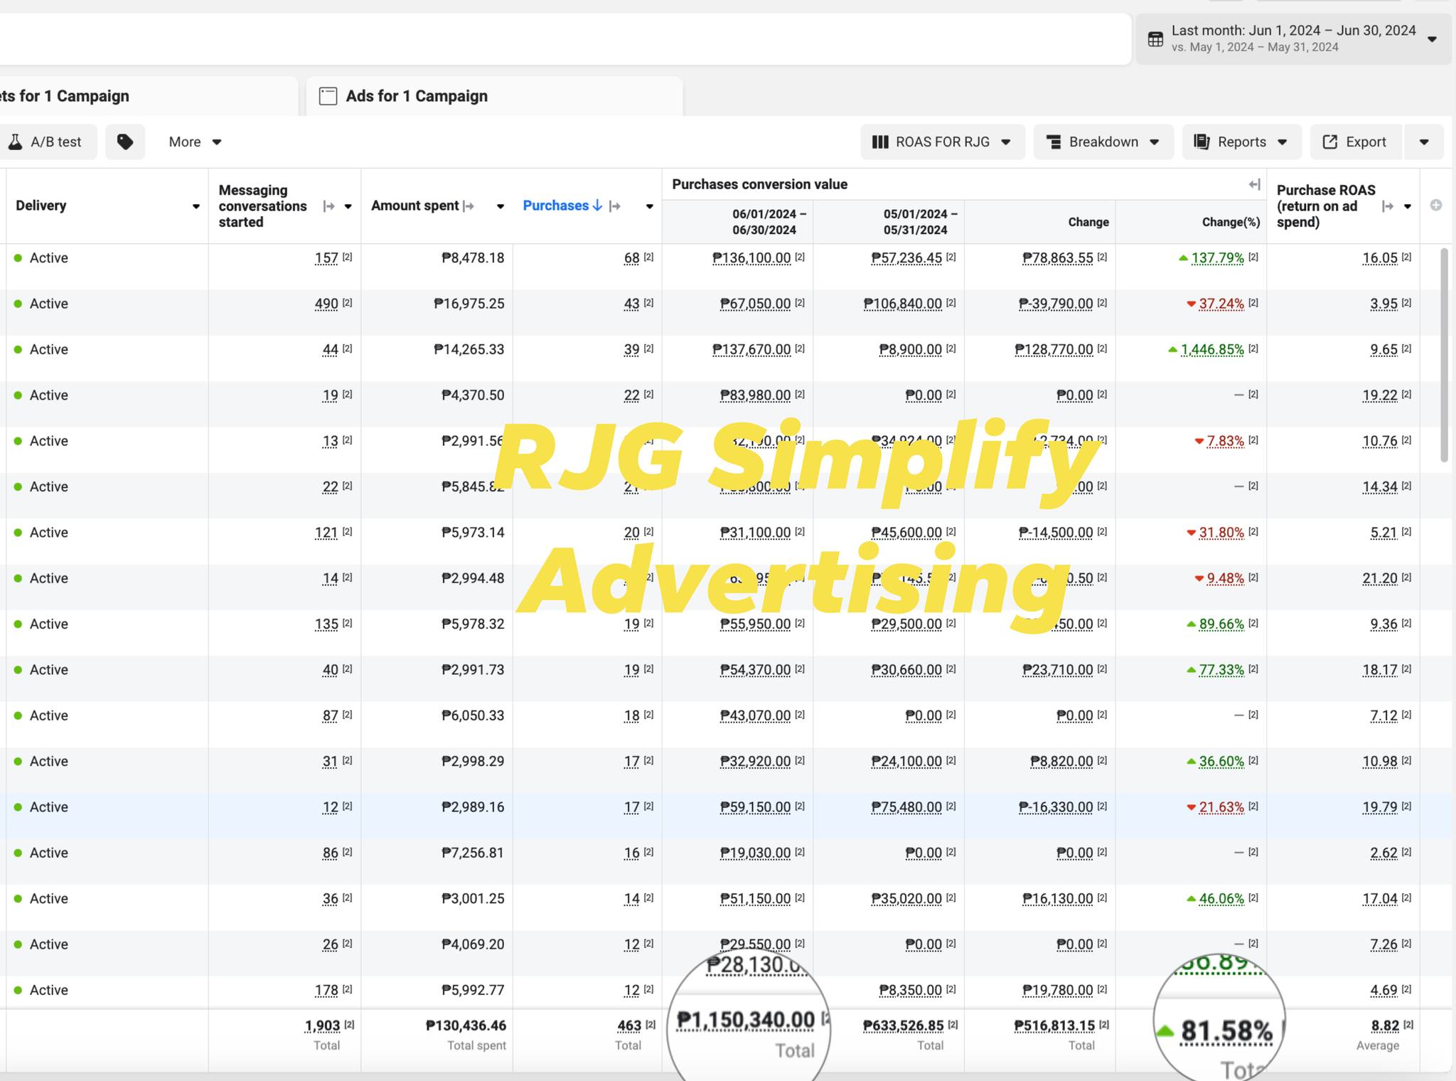Viewport: 1456px width, 1081px height.
Task: Click footnote marker beside ROAS 3.95
Action: pos(1407,303)
